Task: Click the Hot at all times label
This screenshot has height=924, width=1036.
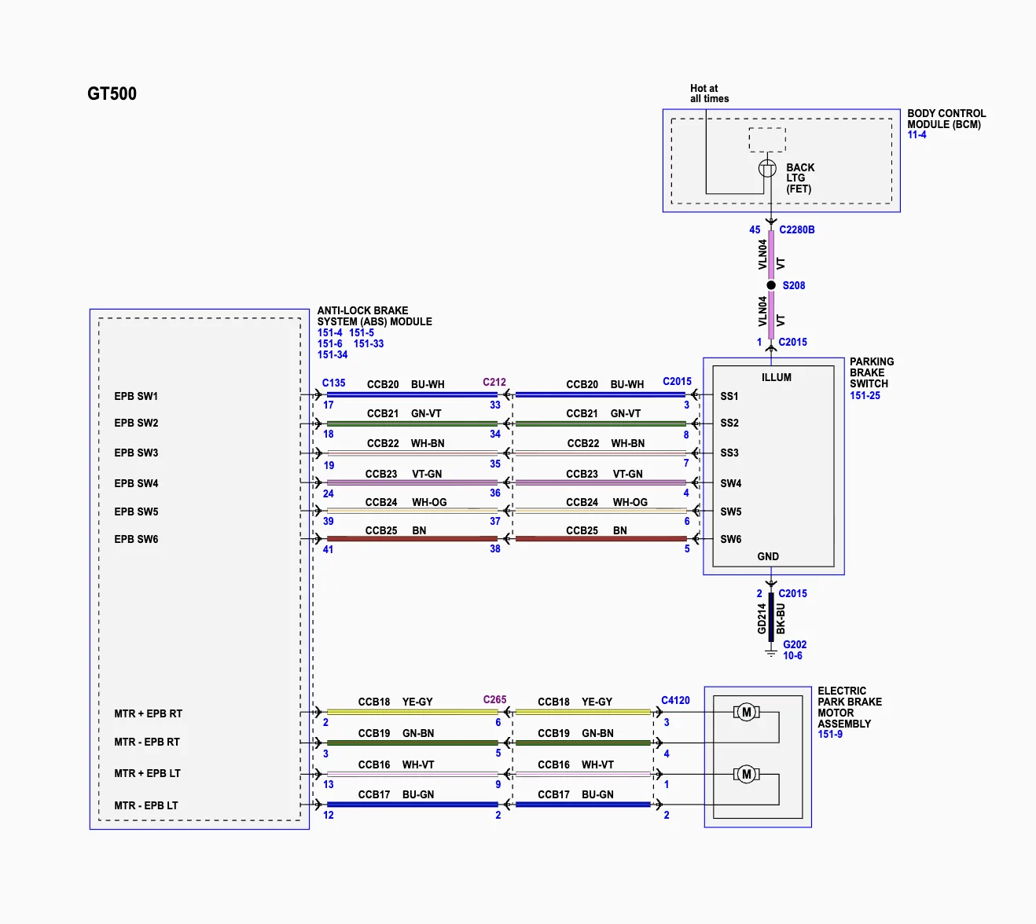Action: coord(710,93)
